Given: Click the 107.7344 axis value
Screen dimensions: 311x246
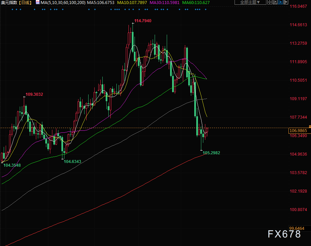Looking at the screenshot, I should (x=298, y=117).
